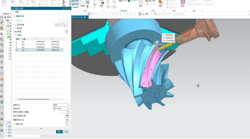Screen dimensions: 250x139
Task: Adjust the animation speed slider
Action: 129,1
